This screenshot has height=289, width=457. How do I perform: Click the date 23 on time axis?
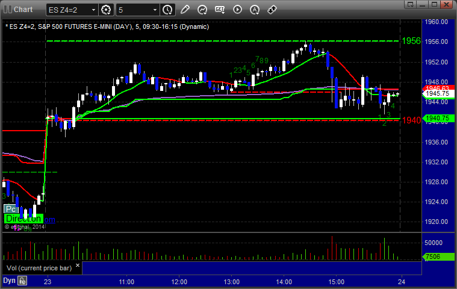point(48,282)
